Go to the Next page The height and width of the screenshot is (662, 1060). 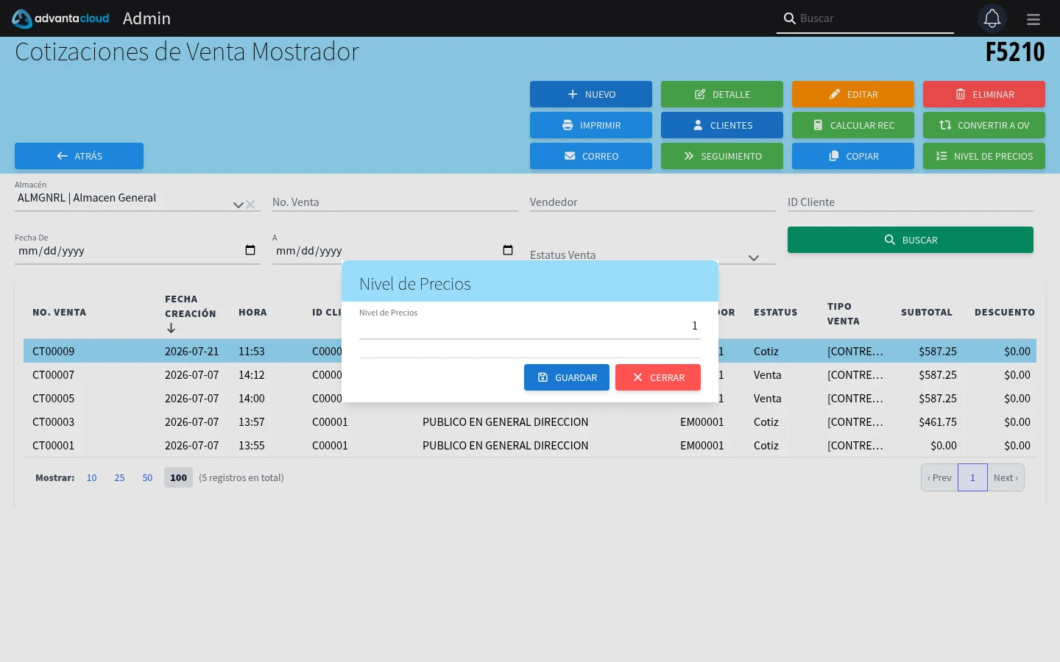click(x=1006, y=477)
